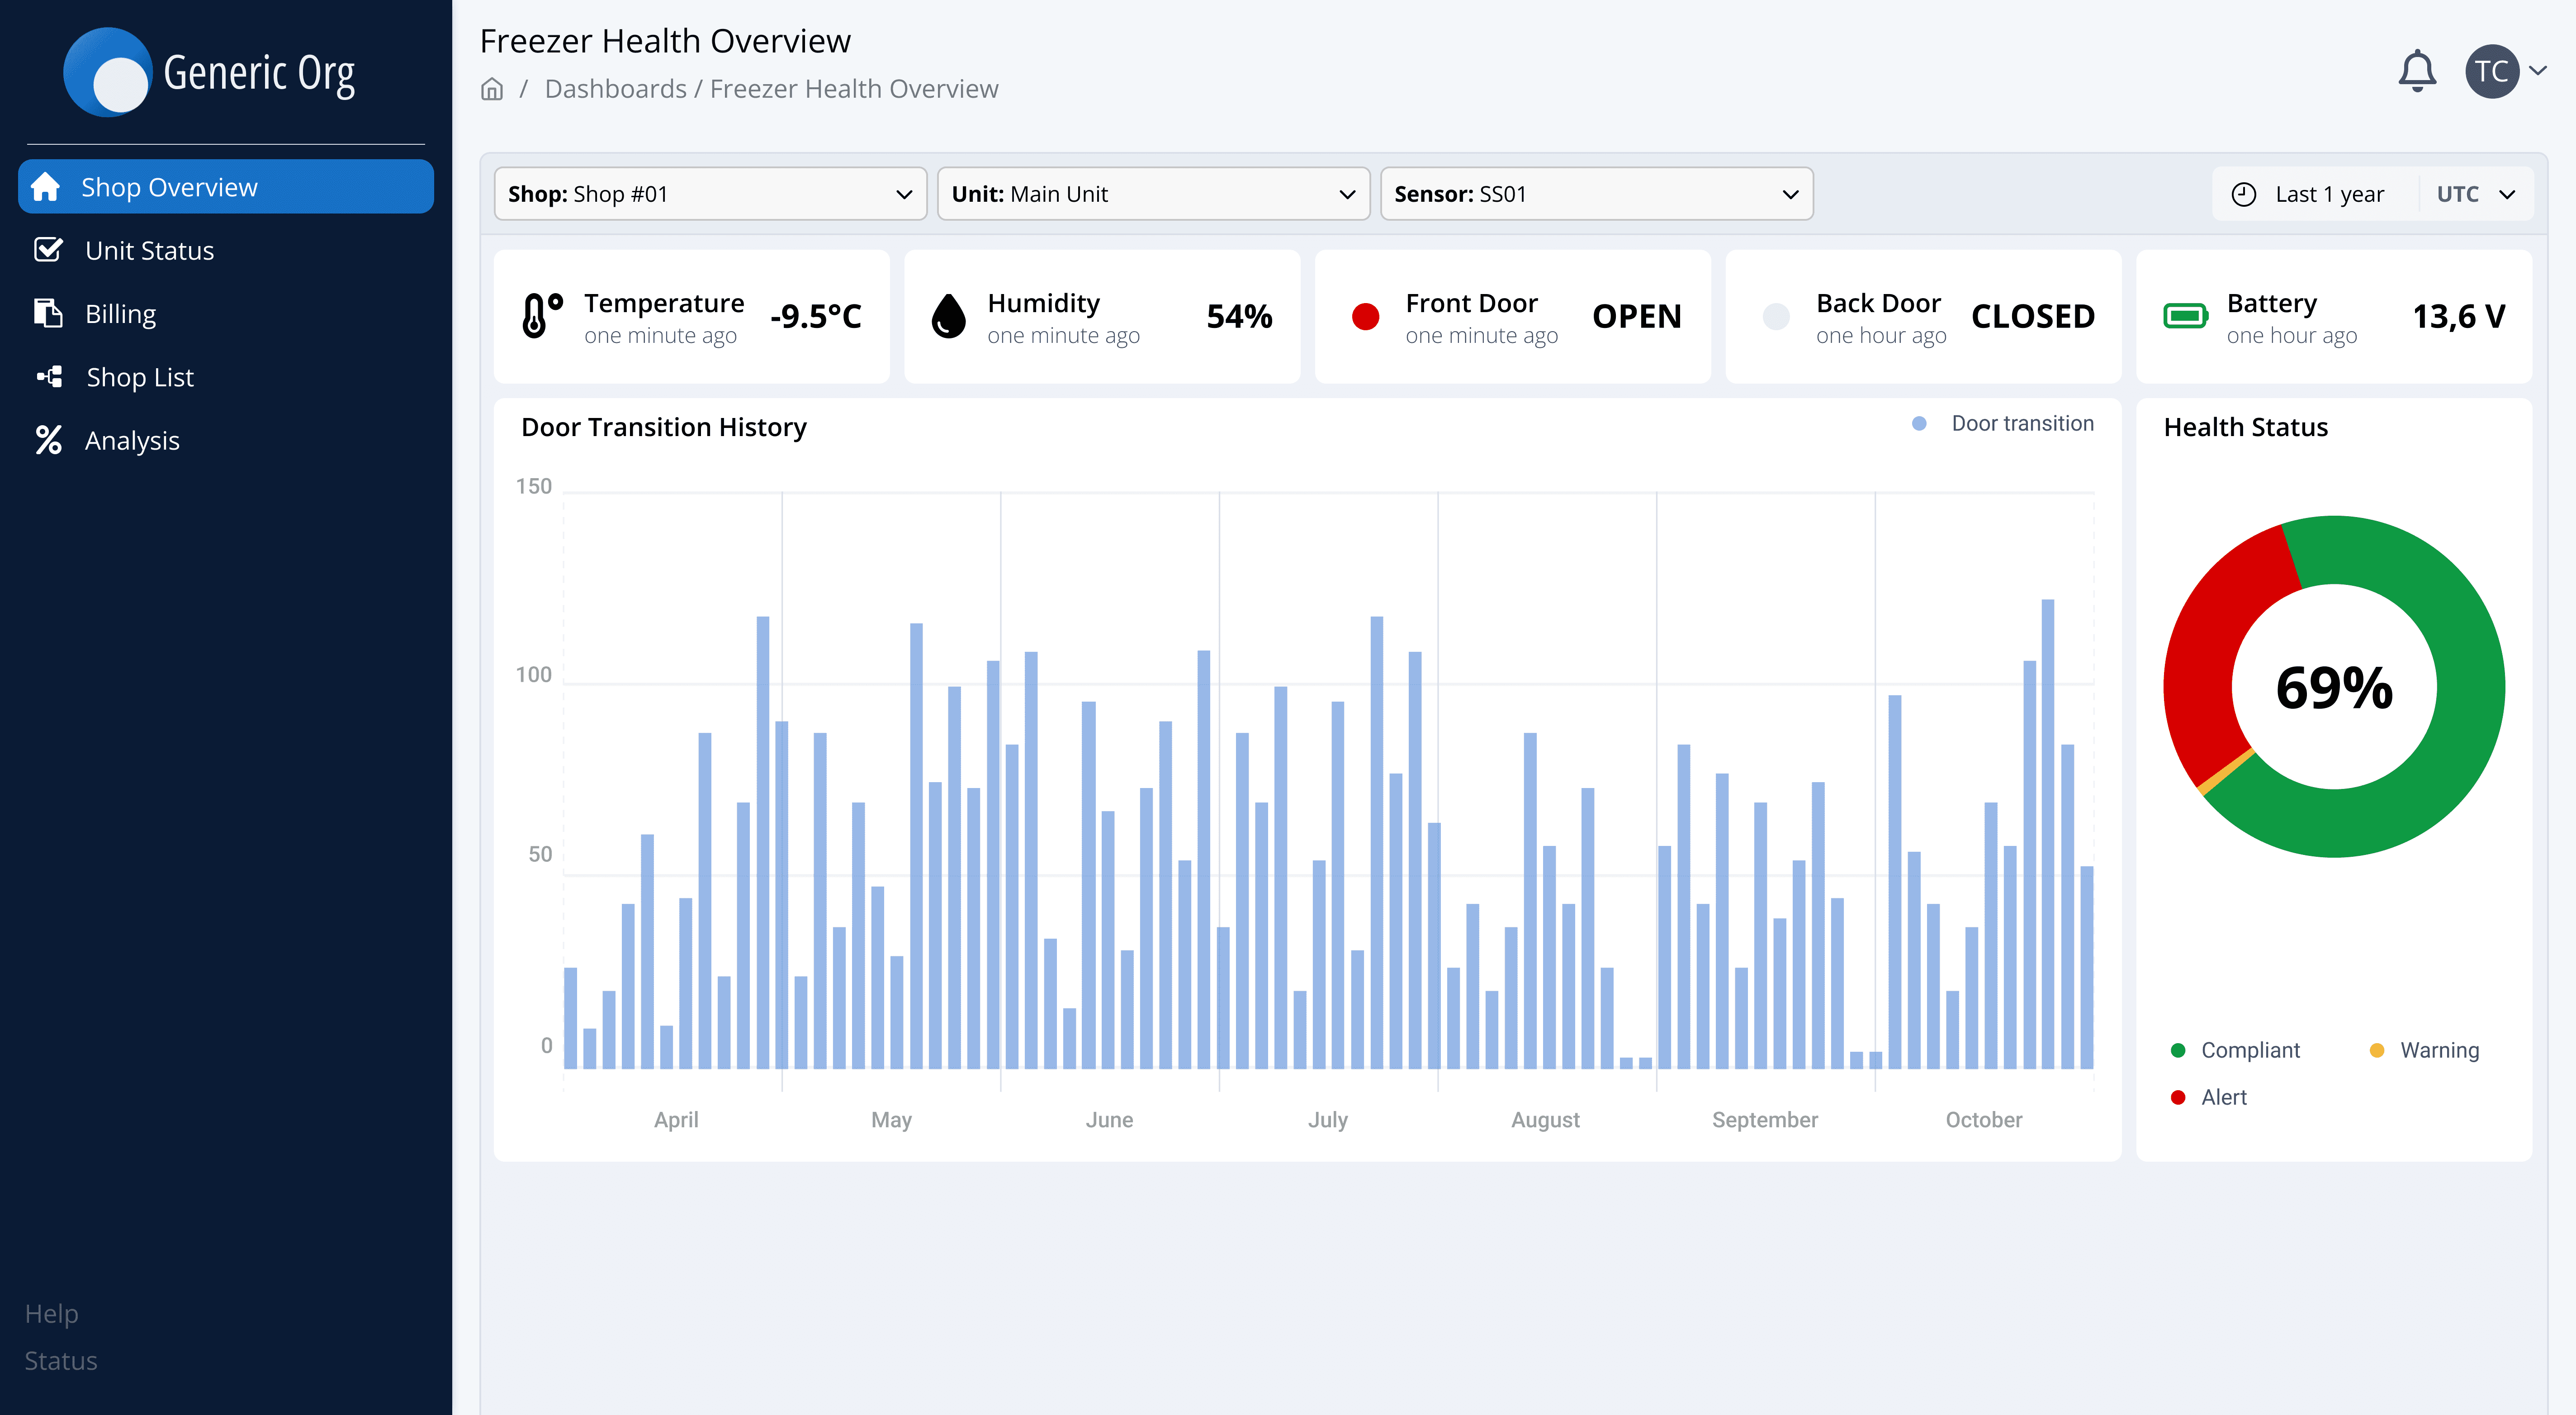Image resolution: width=2576 pixels, height=1415 pixels.
Task: Navigate to Billing
Action: [x=226, y=313]
